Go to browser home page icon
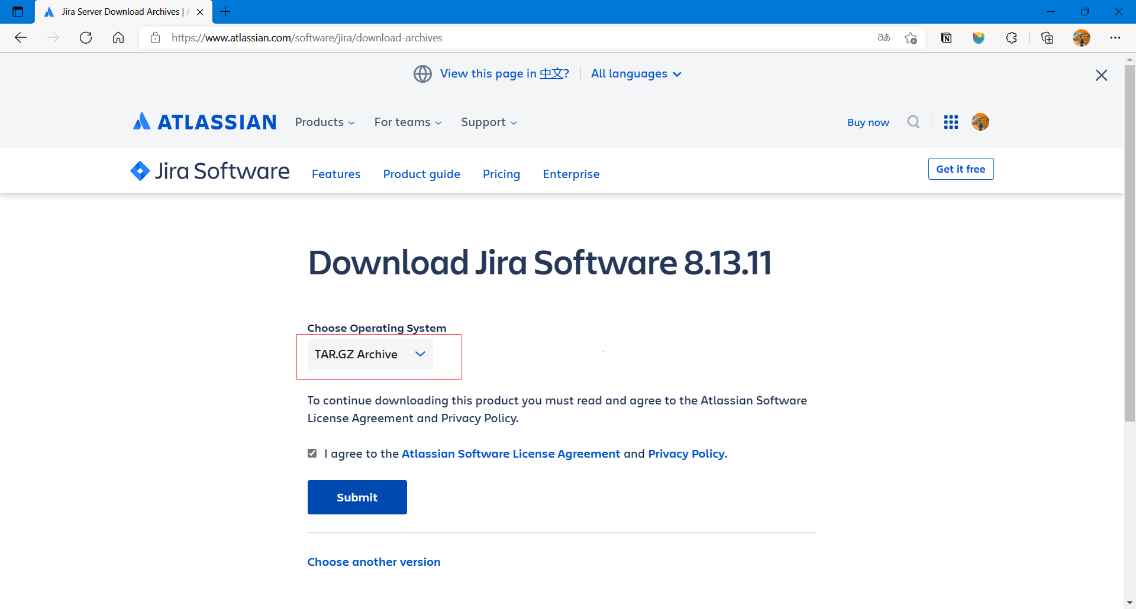The width and height of the screenshot is (1136, 609). [x=118, y=38]
